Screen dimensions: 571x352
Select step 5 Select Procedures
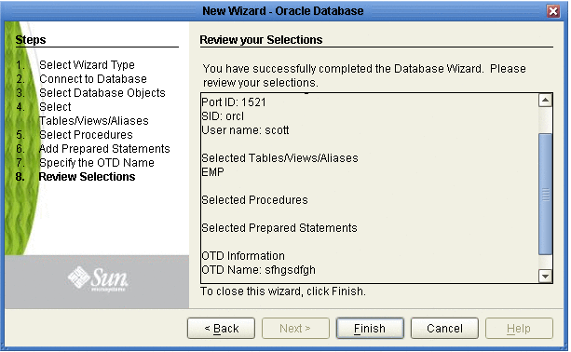86,135
